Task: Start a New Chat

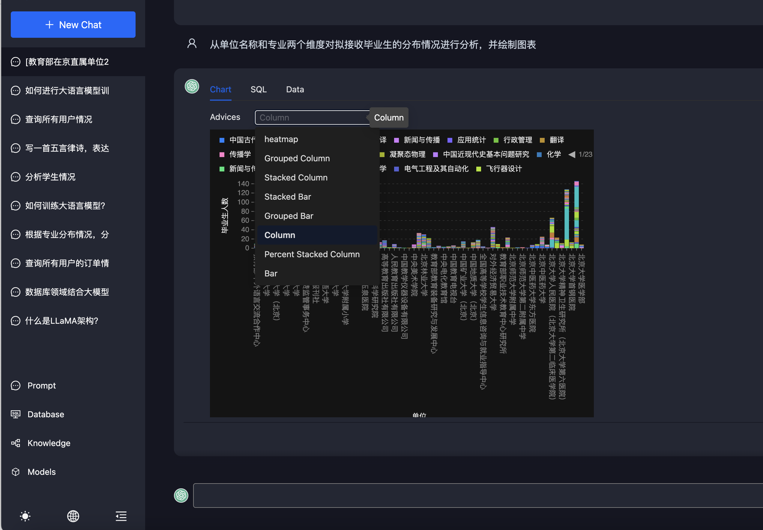Action: 73,25
